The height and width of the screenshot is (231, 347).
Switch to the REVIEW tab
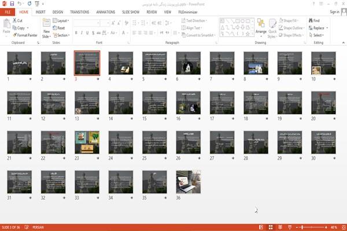pos(152,12)
